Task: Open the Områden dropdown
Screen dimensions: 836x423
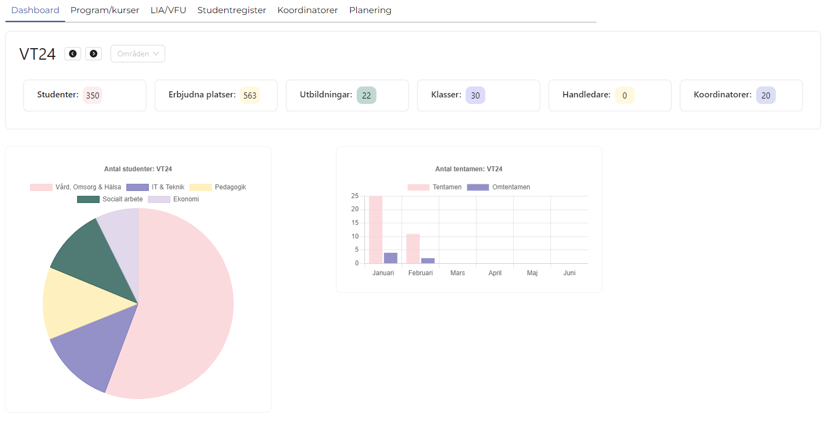Action: click(138, 54)
